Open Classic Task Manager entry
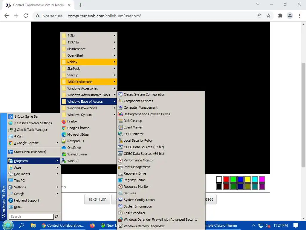 (34, 130)
